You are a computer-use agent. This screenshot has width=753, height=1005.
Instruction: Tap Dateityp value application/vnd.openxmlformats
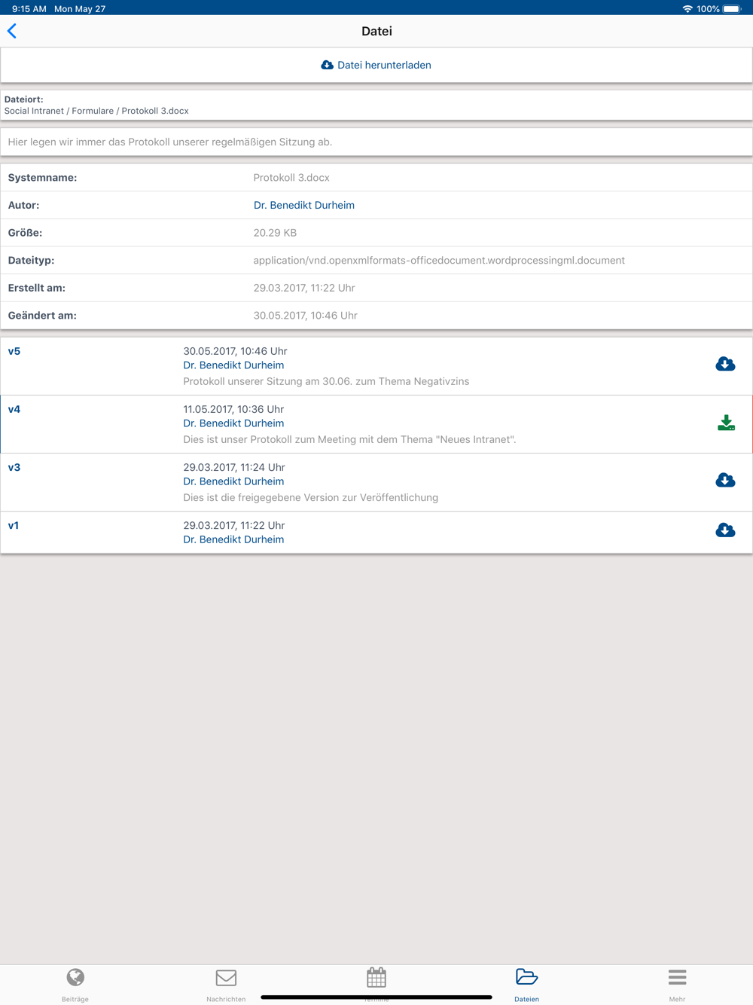point(439,261)
